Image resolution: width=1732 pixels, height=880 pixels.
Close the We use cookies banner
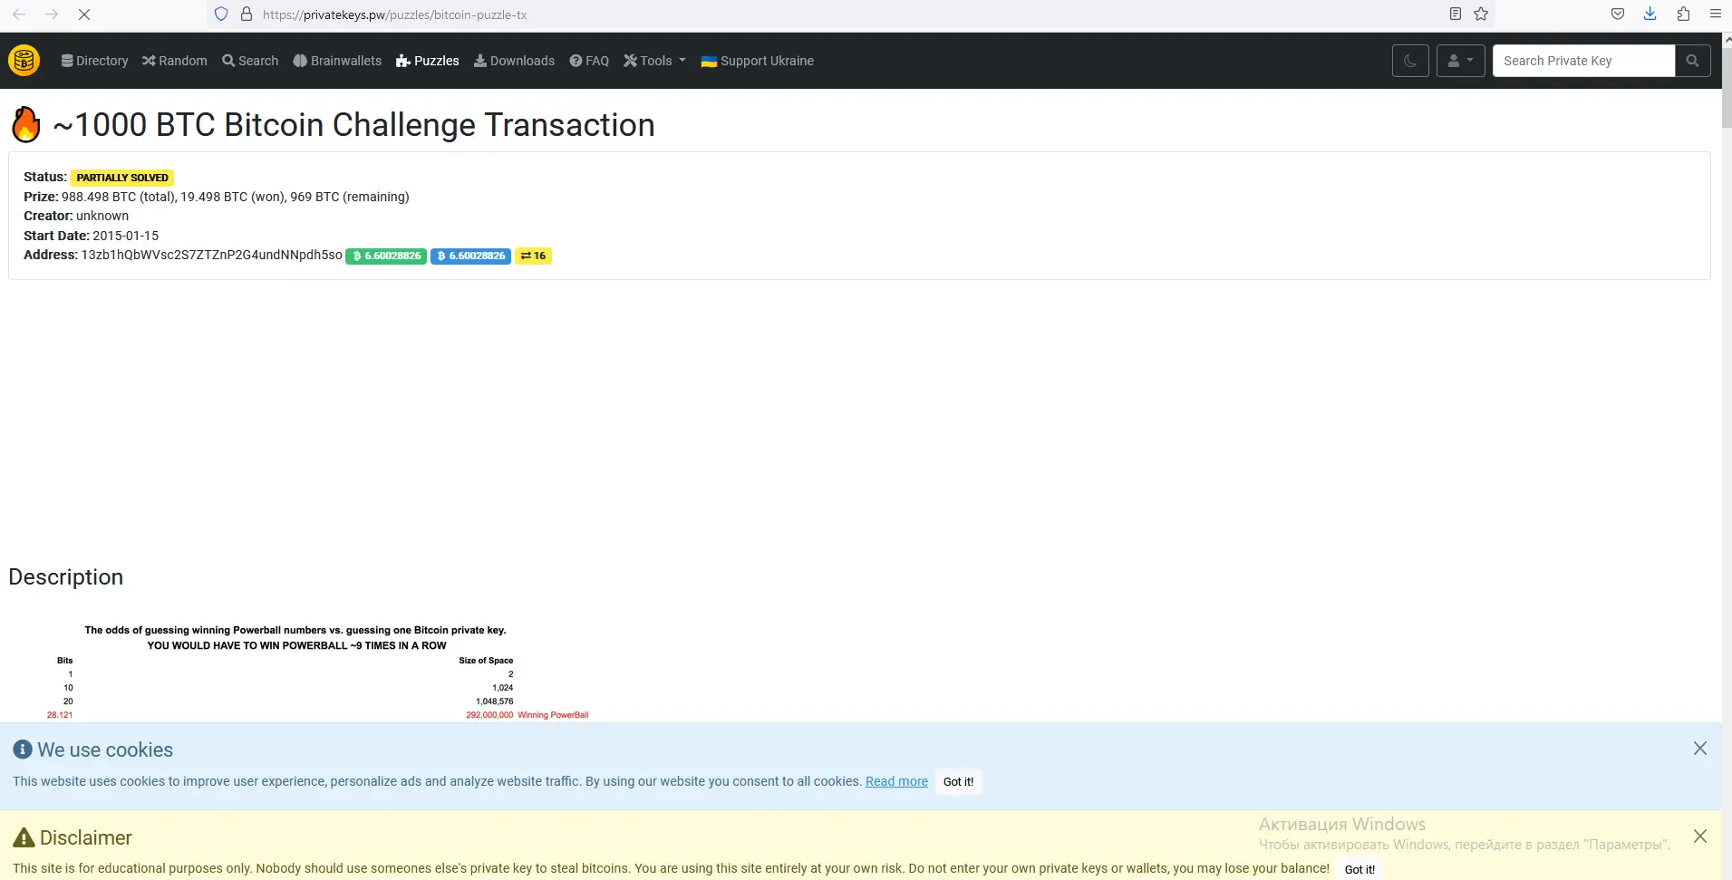tap(1699, 749)
